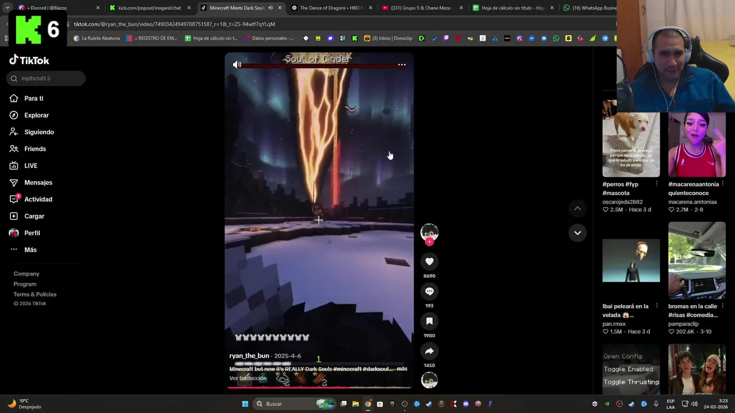
Task: Open LIVE in the sidebar
Action: pos(30,166)
